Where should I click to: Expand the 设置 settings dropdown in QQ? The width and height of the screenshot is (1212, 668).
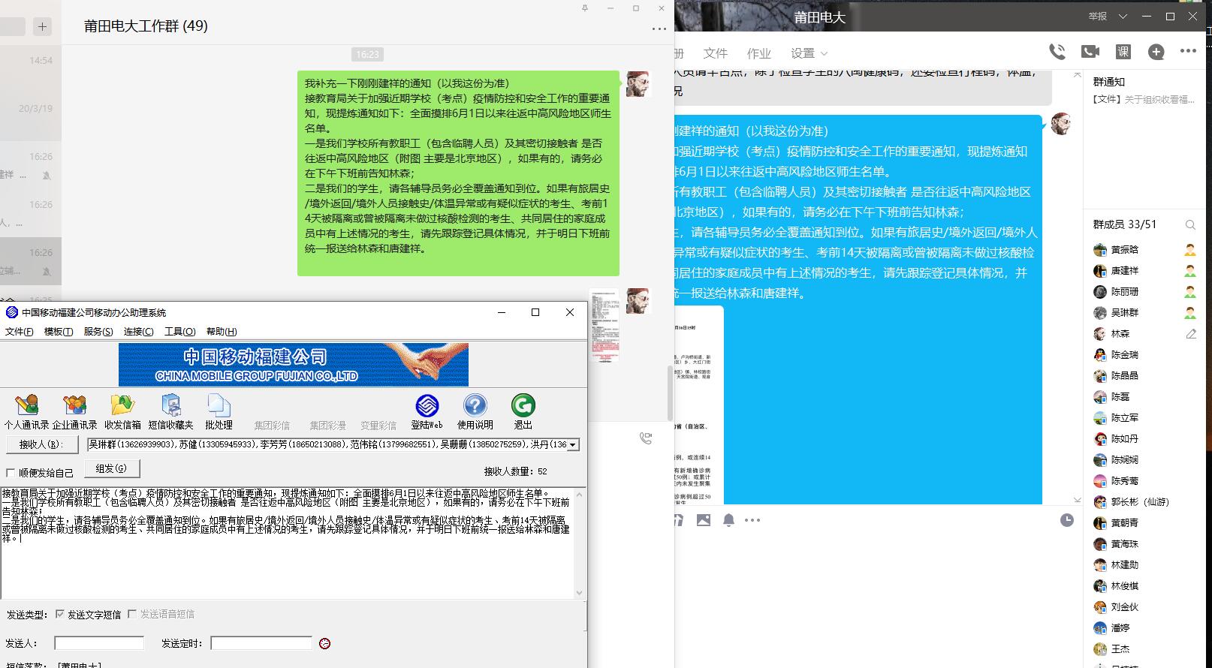[809, 53]
